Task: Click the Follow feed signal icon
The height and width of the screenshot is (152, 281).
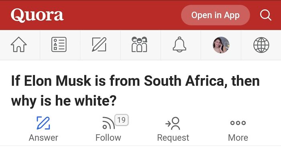Action: coord(108,123)
